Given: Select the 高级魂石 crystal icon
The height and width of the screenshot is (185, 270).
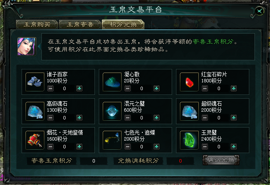Looking at the screenshot, I should pyautogui.click(x=35, y=111).
